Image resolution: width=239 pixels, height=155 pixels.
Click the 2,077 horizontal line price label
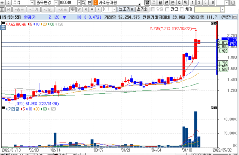click(x=223, y=42)
